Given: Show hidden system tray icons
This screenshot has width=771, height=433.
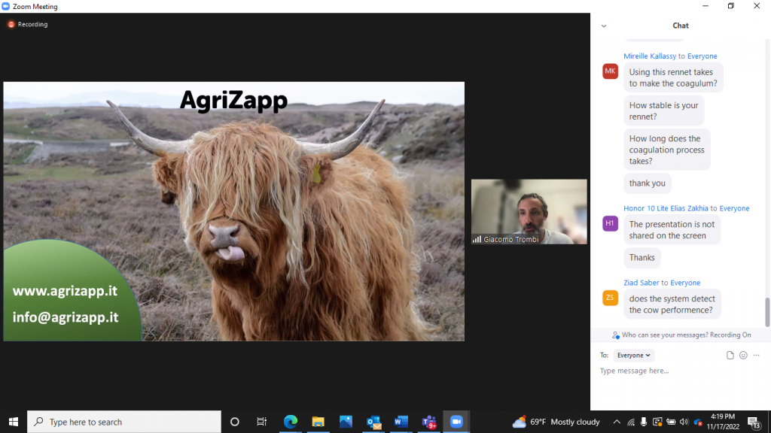Looking at the screenshot, I should pyautogui.click(x=617, y=422).
